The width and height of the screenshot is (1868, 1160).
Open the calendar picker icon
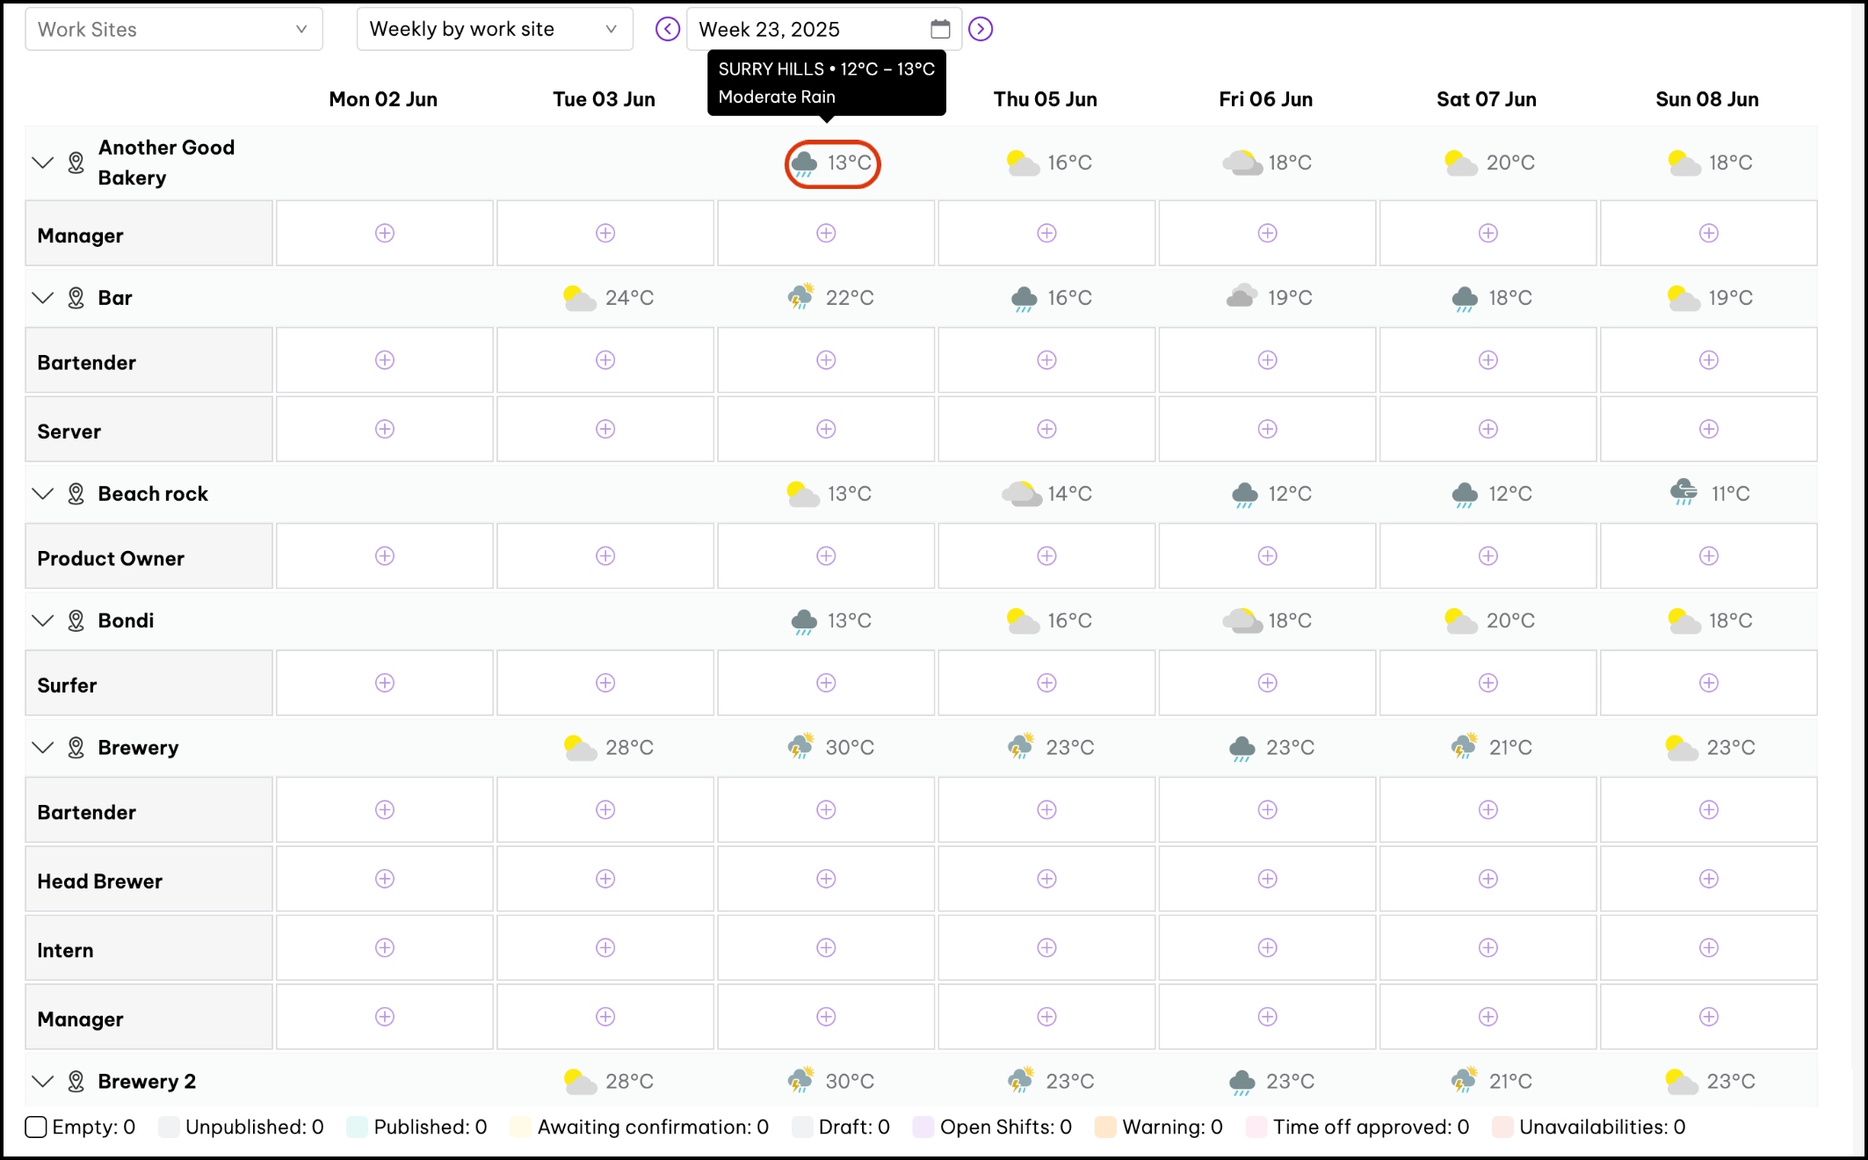pyautogui.click(x=940, y=29)
